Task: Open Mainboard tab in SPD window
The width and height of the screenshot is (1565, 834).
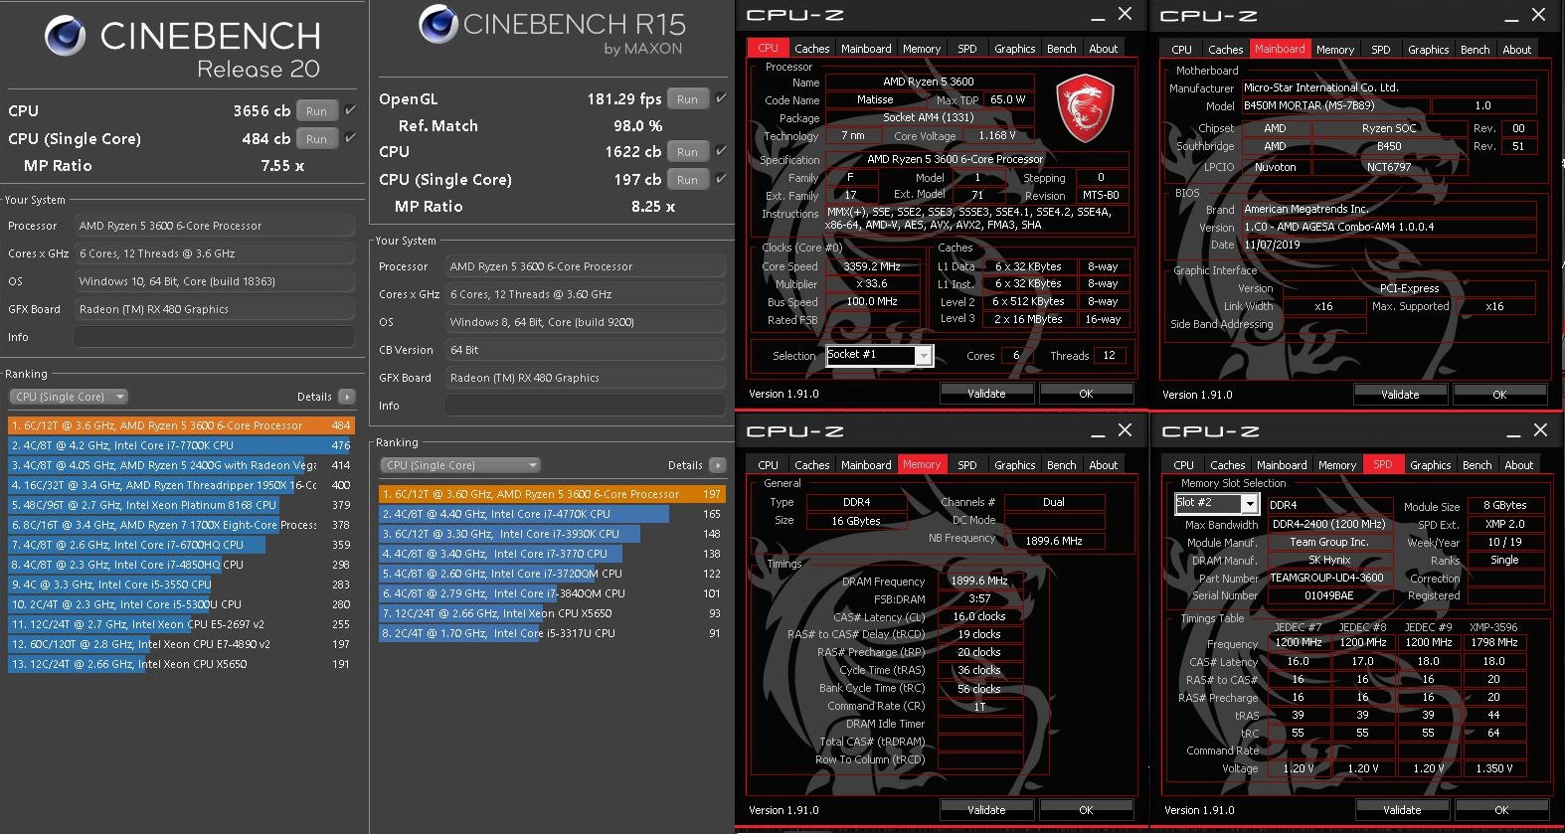Action: [1282, 465]
